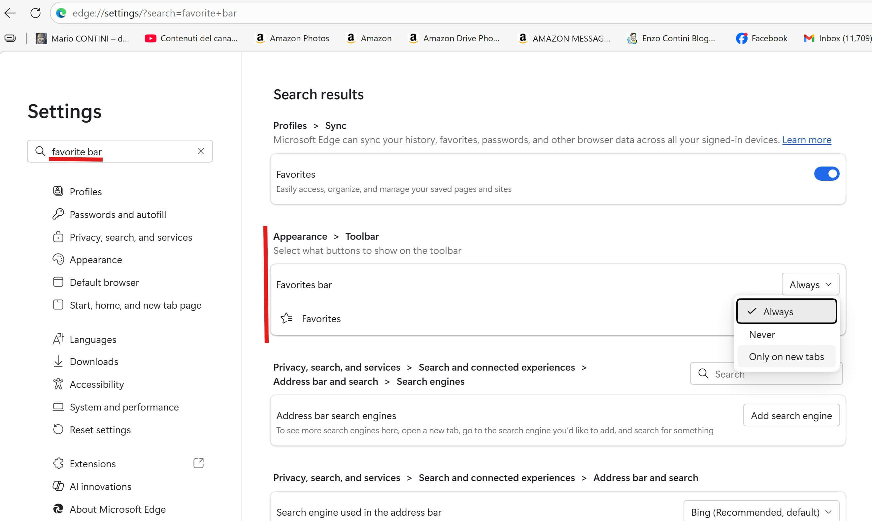Go to Appearance settings section
The width and height of the screenshot is (872, 521).
click(96, 260)
